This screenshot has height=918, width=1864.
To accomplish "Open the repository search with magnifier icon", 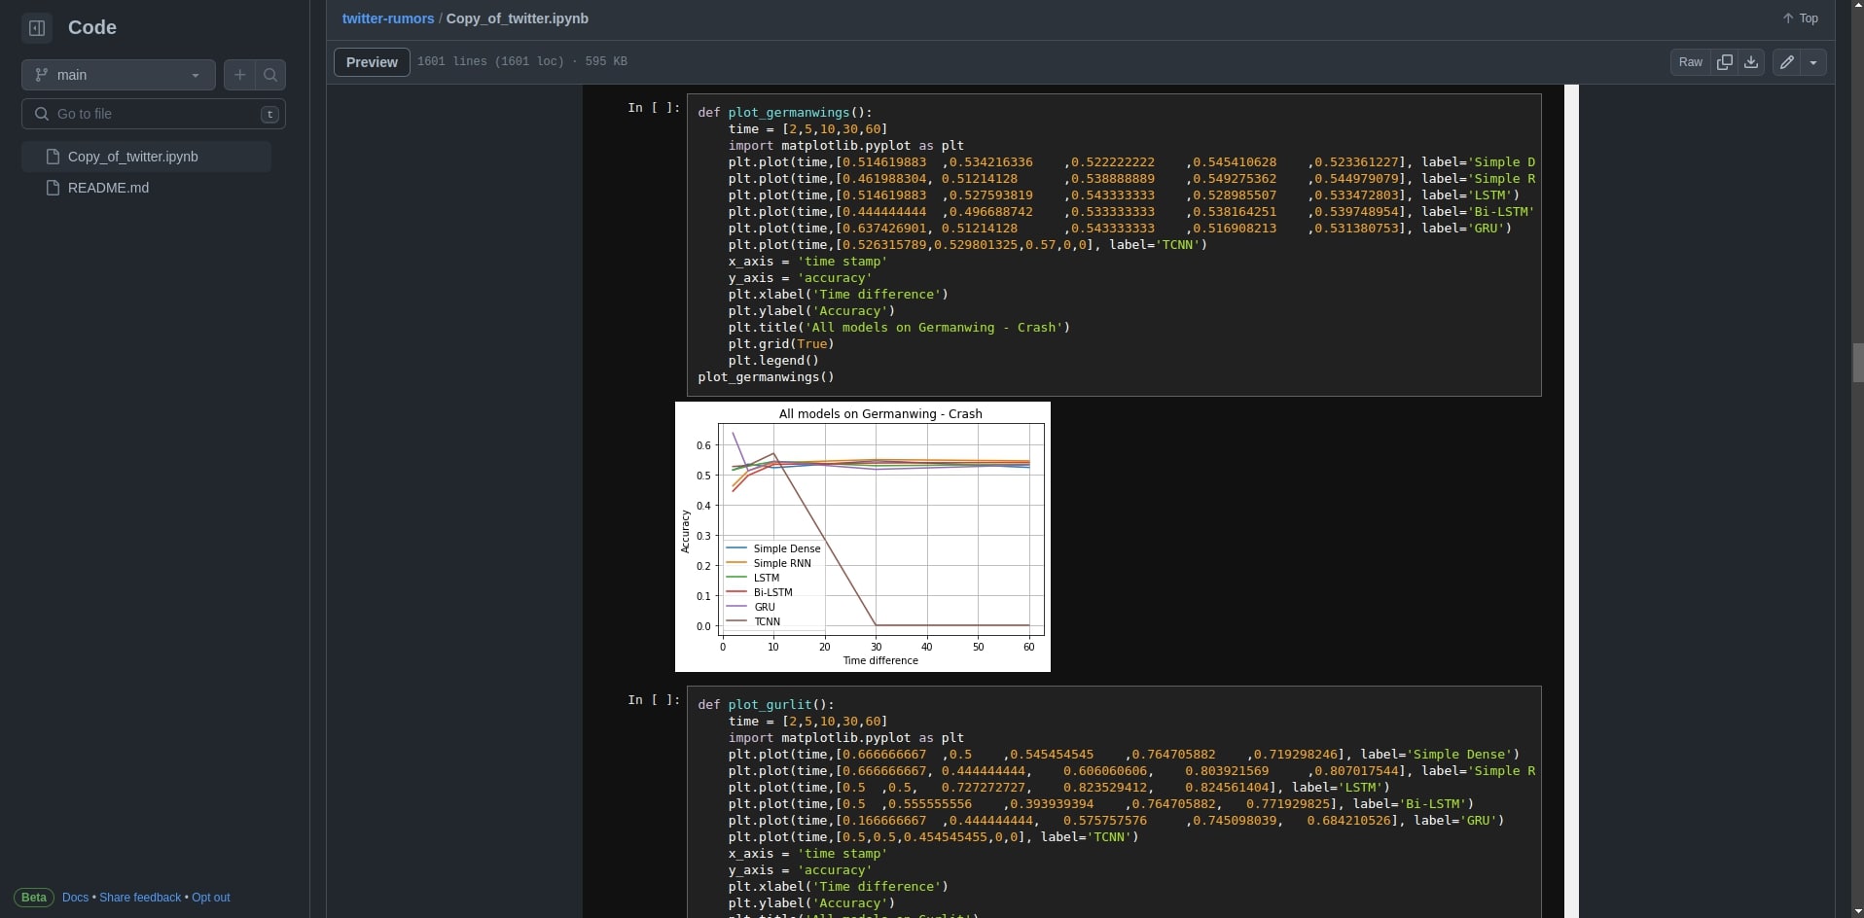I will coord(270,75).
